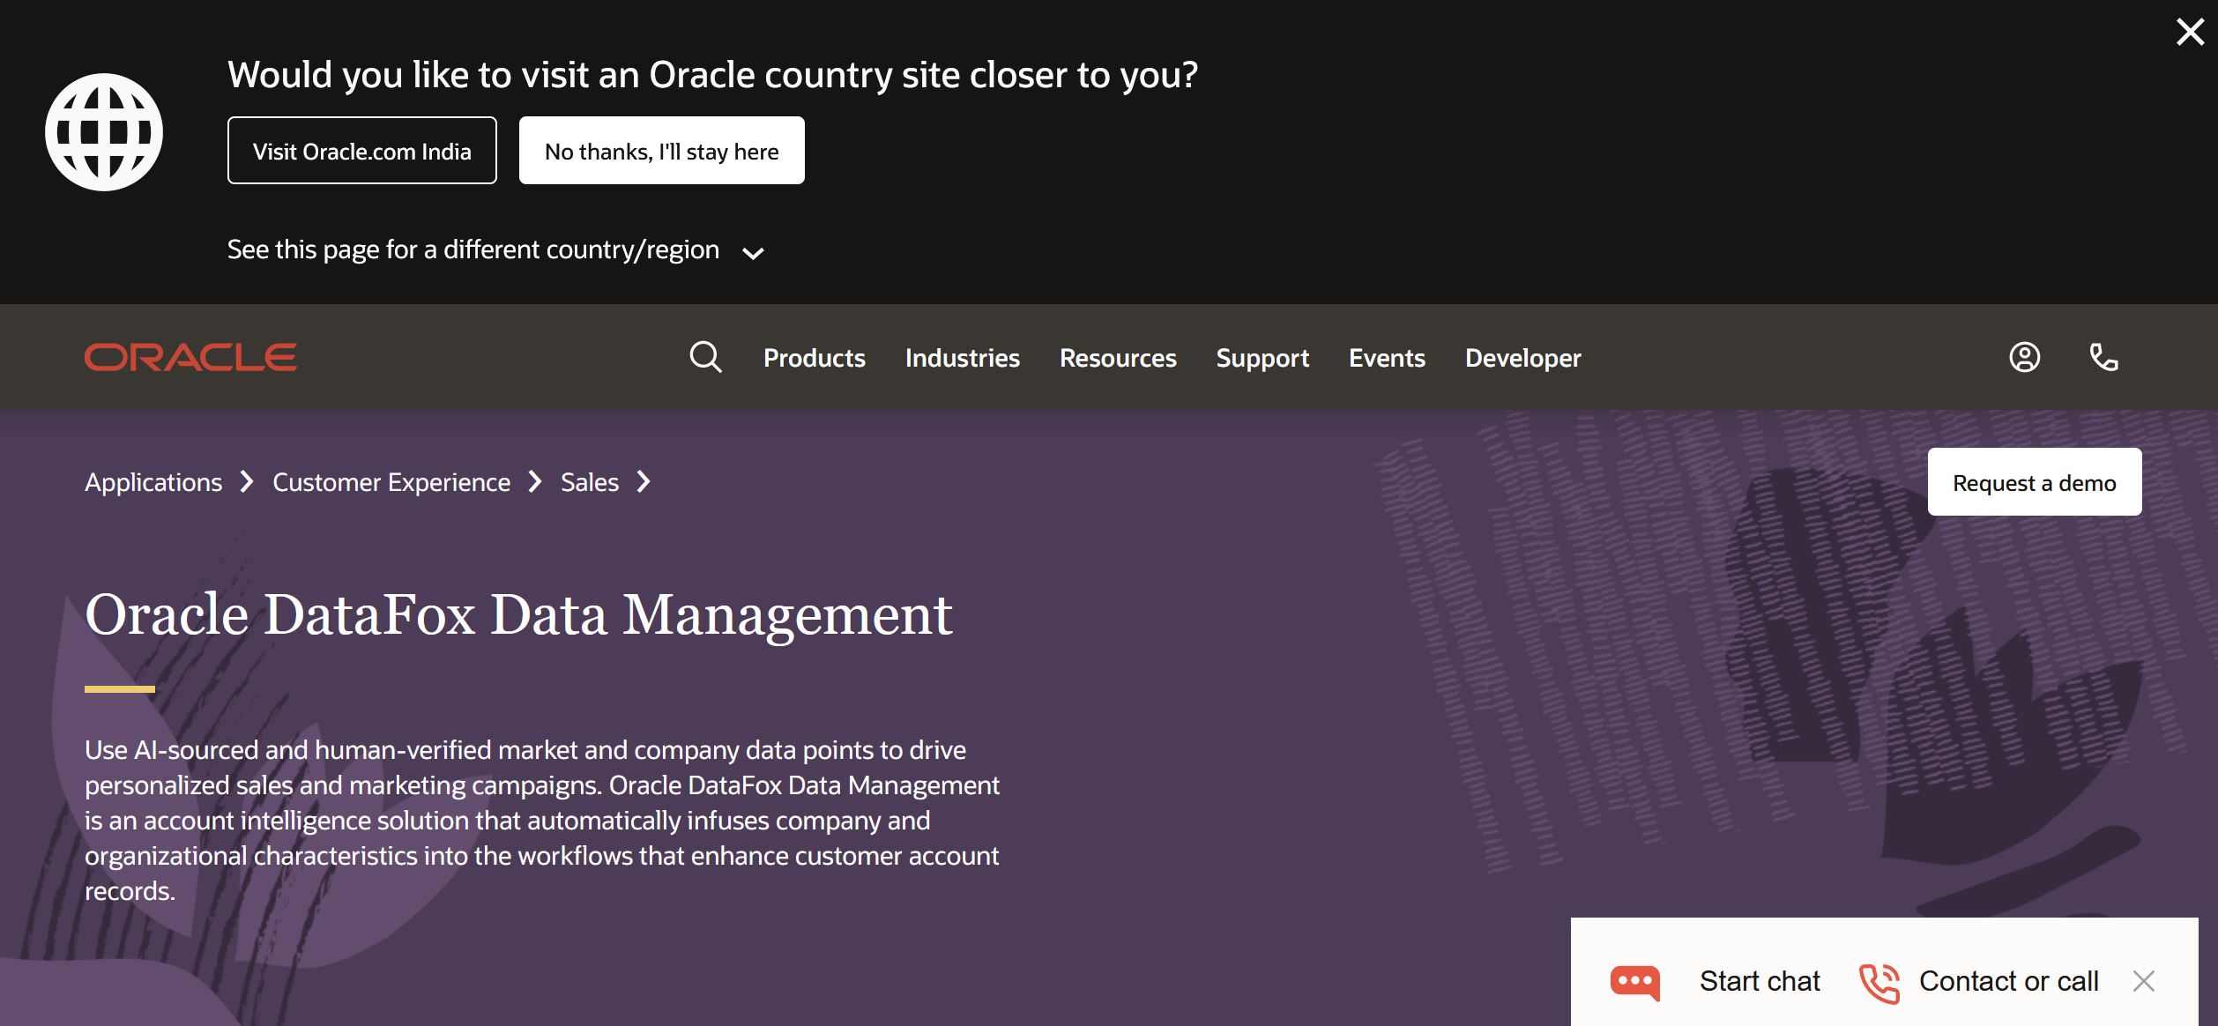This screenshot has height=1026, width=2218.
Task: Click the phone contact icon in header
Action: point(2104,357)
